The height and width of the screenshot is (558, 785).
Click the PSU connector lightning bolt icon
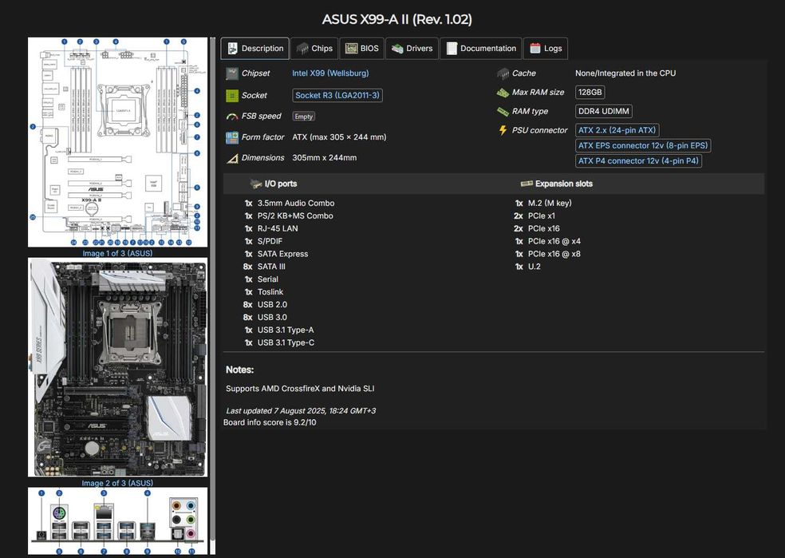click(503, 130)
